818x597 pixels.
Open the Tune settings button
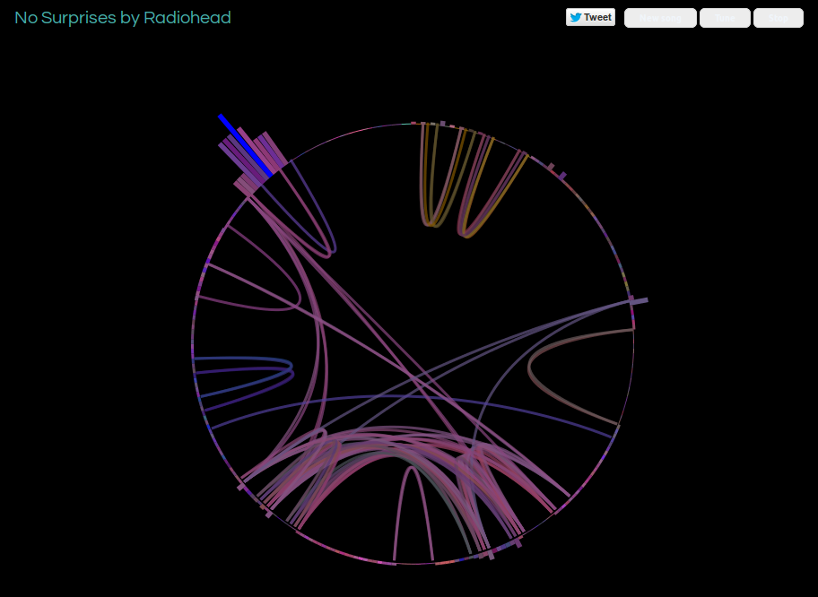click(x=725, y=18)
